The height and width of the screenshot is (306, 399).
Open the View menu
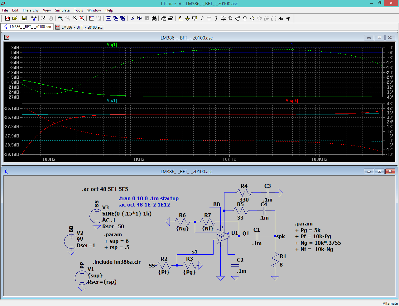point(47,10)
